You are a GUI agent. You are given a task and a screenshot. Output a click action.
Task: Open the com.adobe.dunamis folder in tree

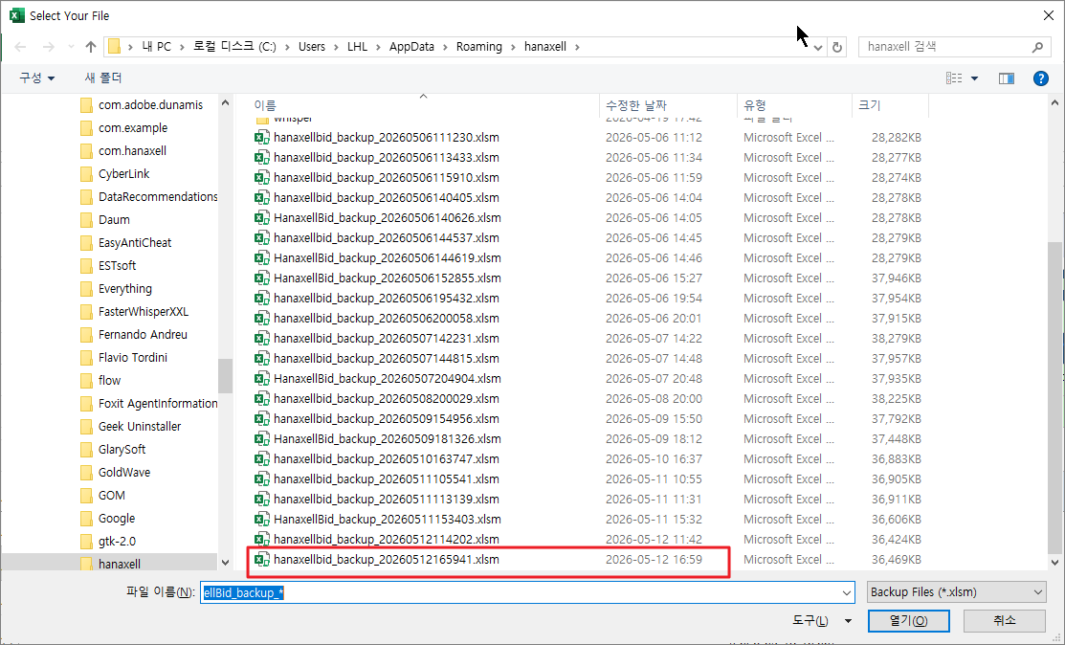tap(150, 104)
